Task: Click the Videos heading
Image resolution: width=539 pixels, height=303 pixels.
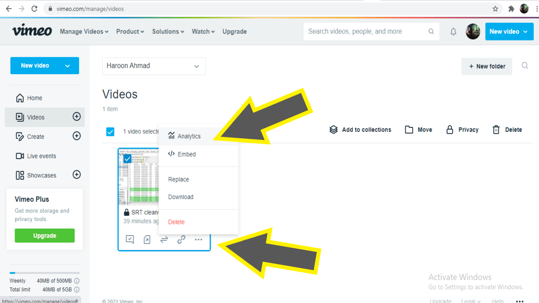Action: [x=120, y=94]
